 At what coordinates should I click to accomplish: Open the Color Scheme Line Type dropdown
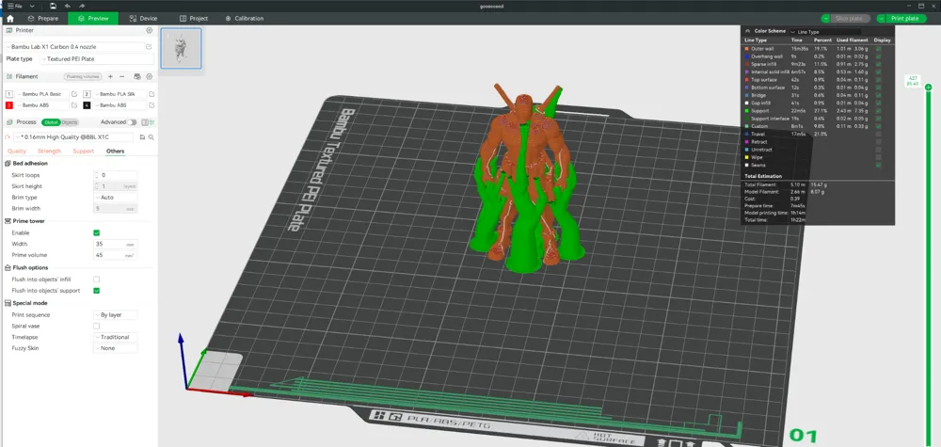[x=824, y=31]
